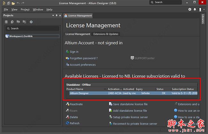Click Save standalone license file
Screen dimensions: 208x134
[x=130, y=104]
